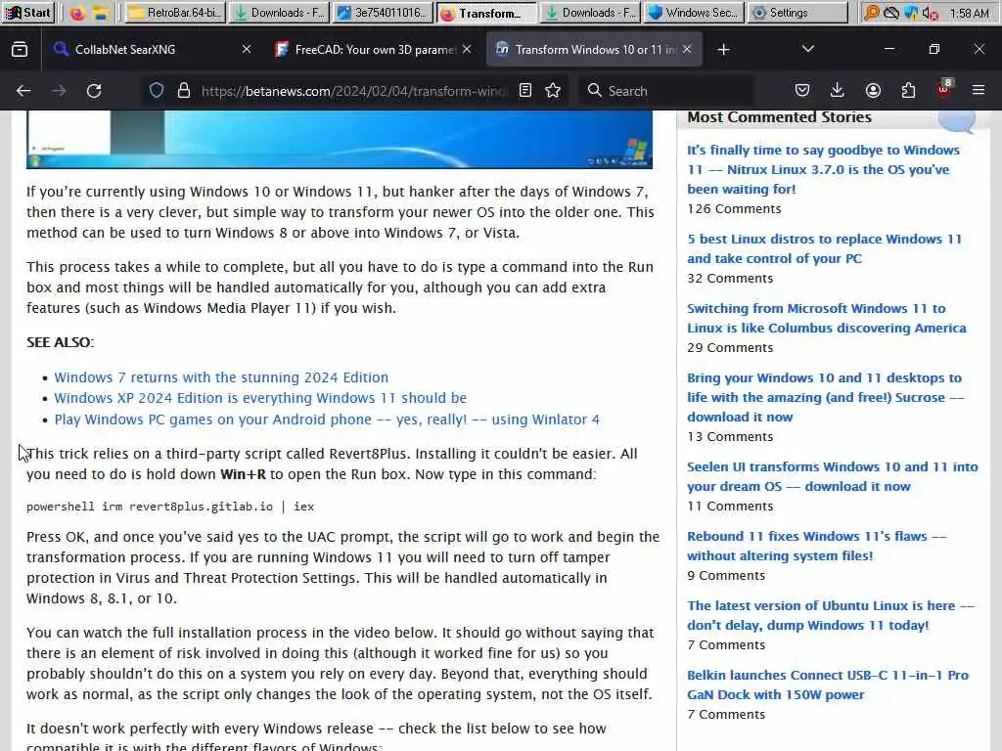Click the taskbar clock showing 1:58 AM

click(970, 13)
